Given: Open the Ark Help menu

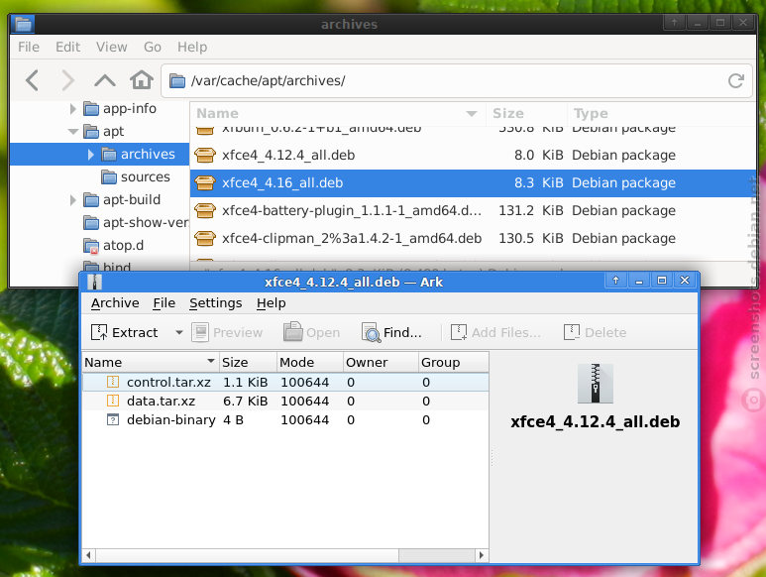Looking at the screenshot, I should click(272, 303).
